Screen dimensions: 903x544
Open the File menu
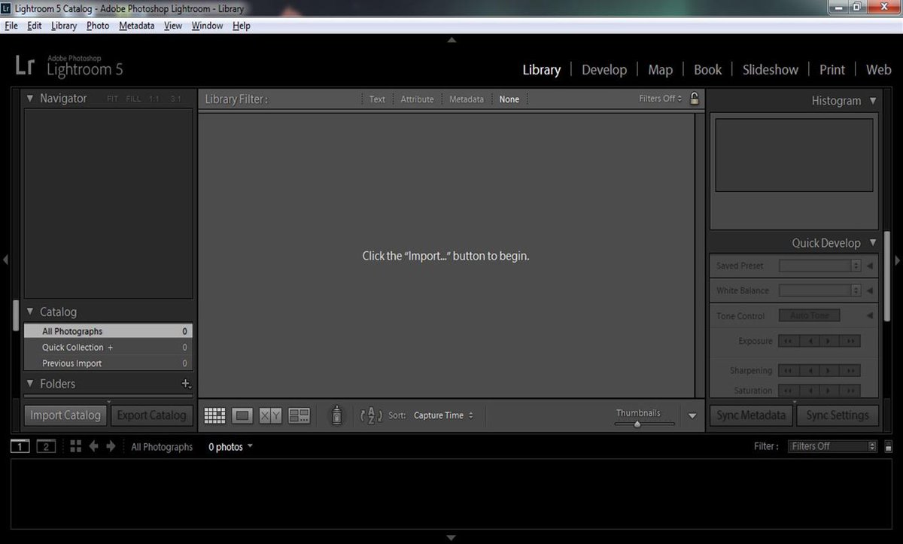pyautogui.click(x=11, y=26)
